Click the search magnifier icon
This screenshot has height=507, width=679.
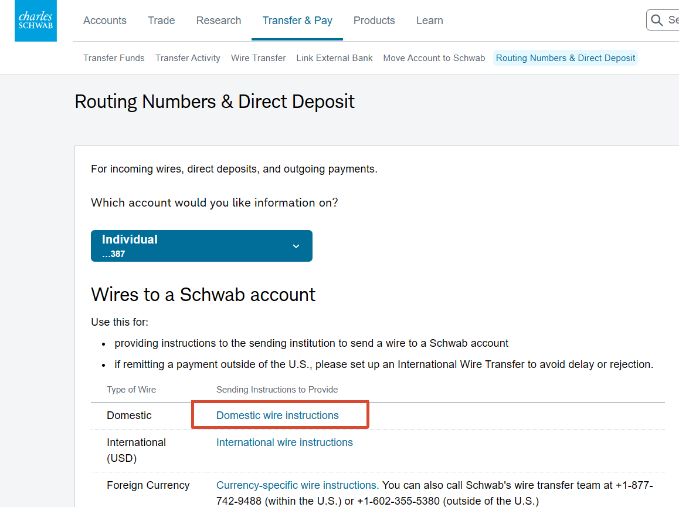click(657, 21)
